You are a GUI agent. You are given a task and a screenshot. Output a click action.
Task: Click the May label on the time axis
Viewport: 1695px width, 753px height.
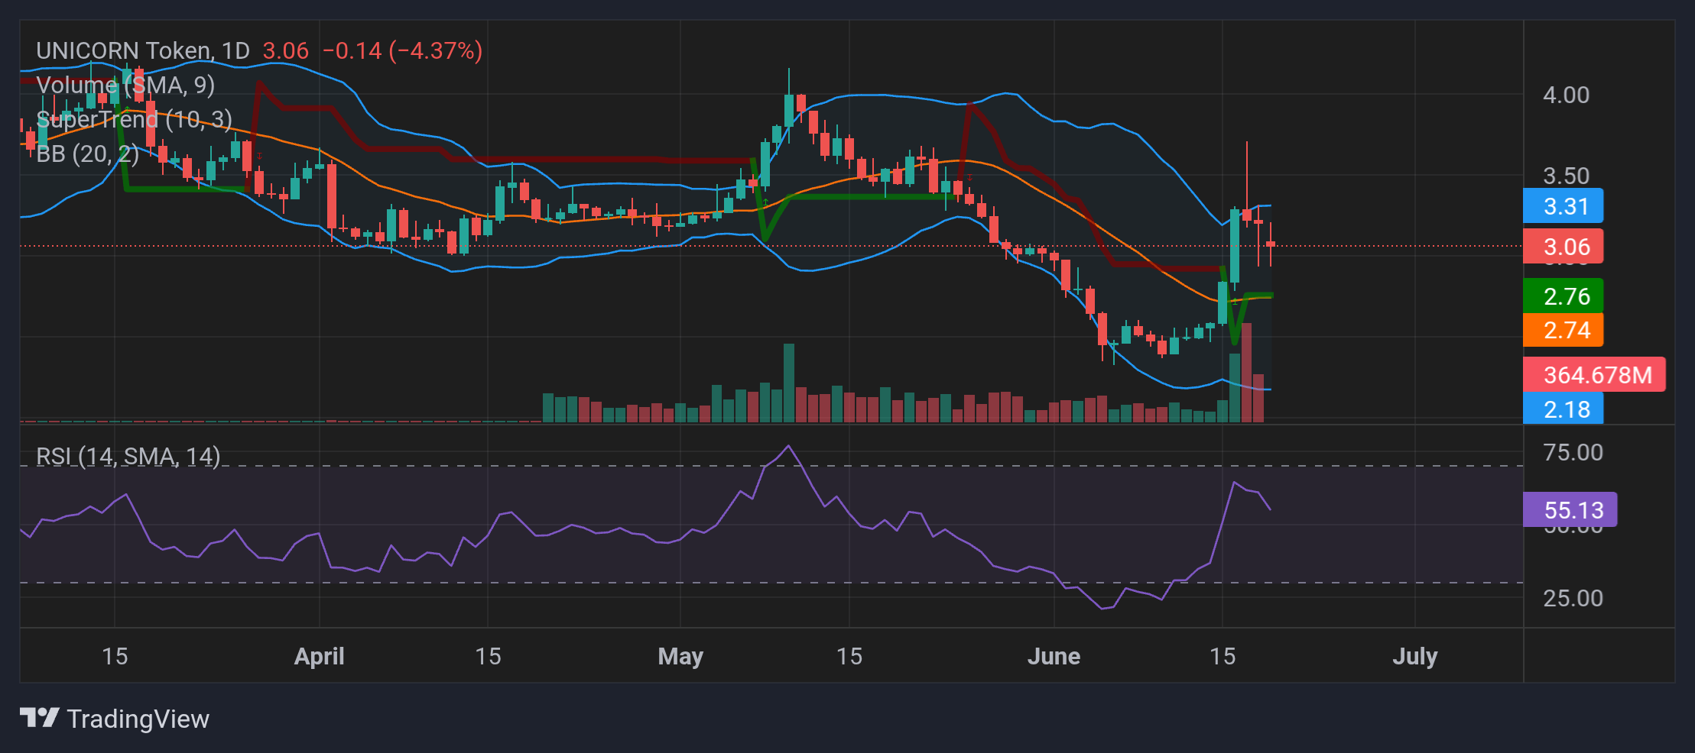tap(680, 656)
